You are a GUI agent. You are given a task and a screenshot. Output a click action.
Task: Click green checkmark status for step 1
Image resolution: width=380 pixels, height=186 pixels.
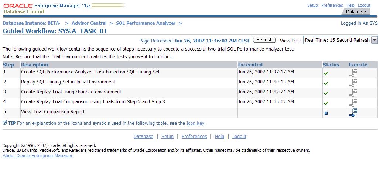tap(326, 73)
